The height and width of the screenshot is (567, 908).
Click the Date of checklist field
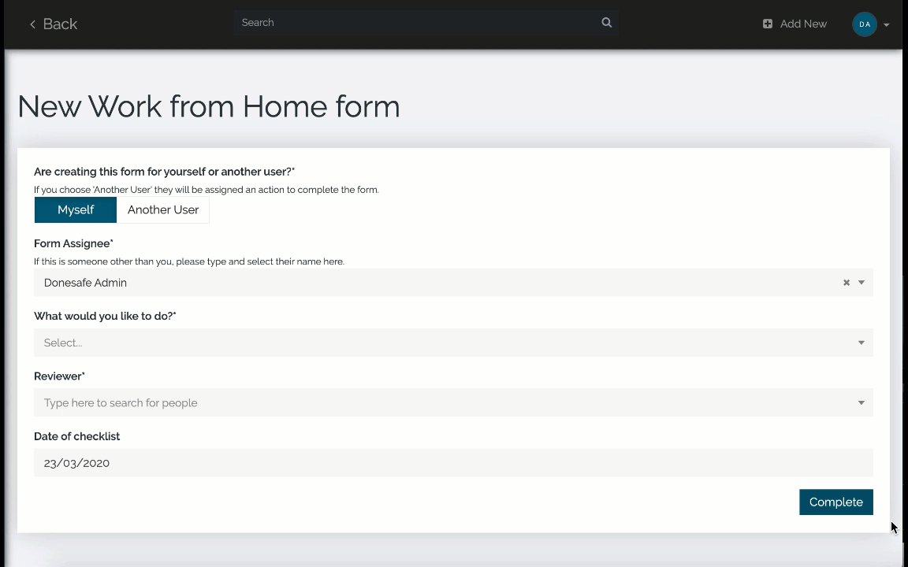click(x=453, y=463)
